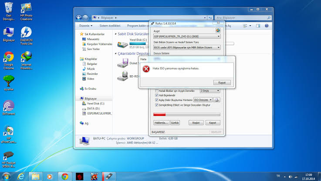Toggle Genişletilmiş Etiket ve Simge checkbox
The width and height of the screenshot is (321, 181).
click(x=157, y=105)
